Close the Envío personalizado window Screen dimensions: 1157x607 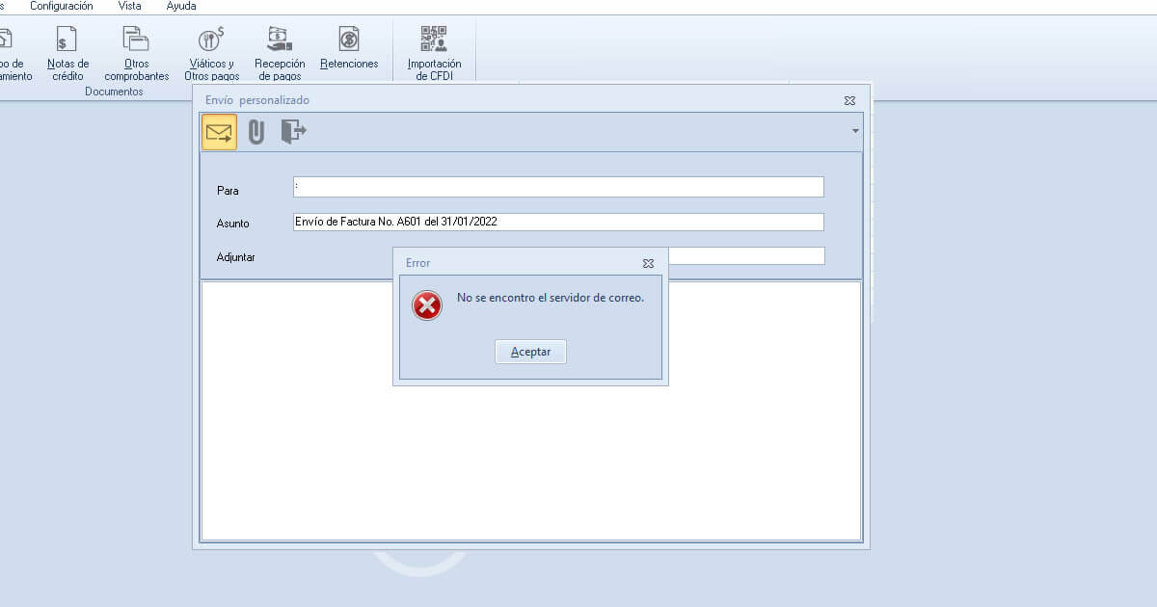coord(849,100)
